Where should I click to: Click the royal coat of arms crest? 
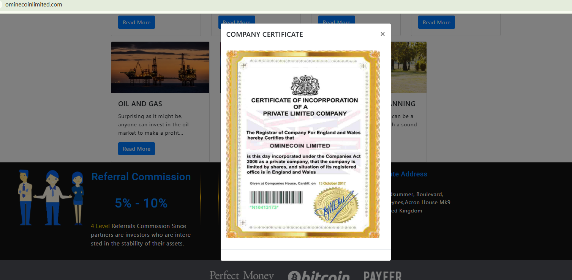[305, 85]
